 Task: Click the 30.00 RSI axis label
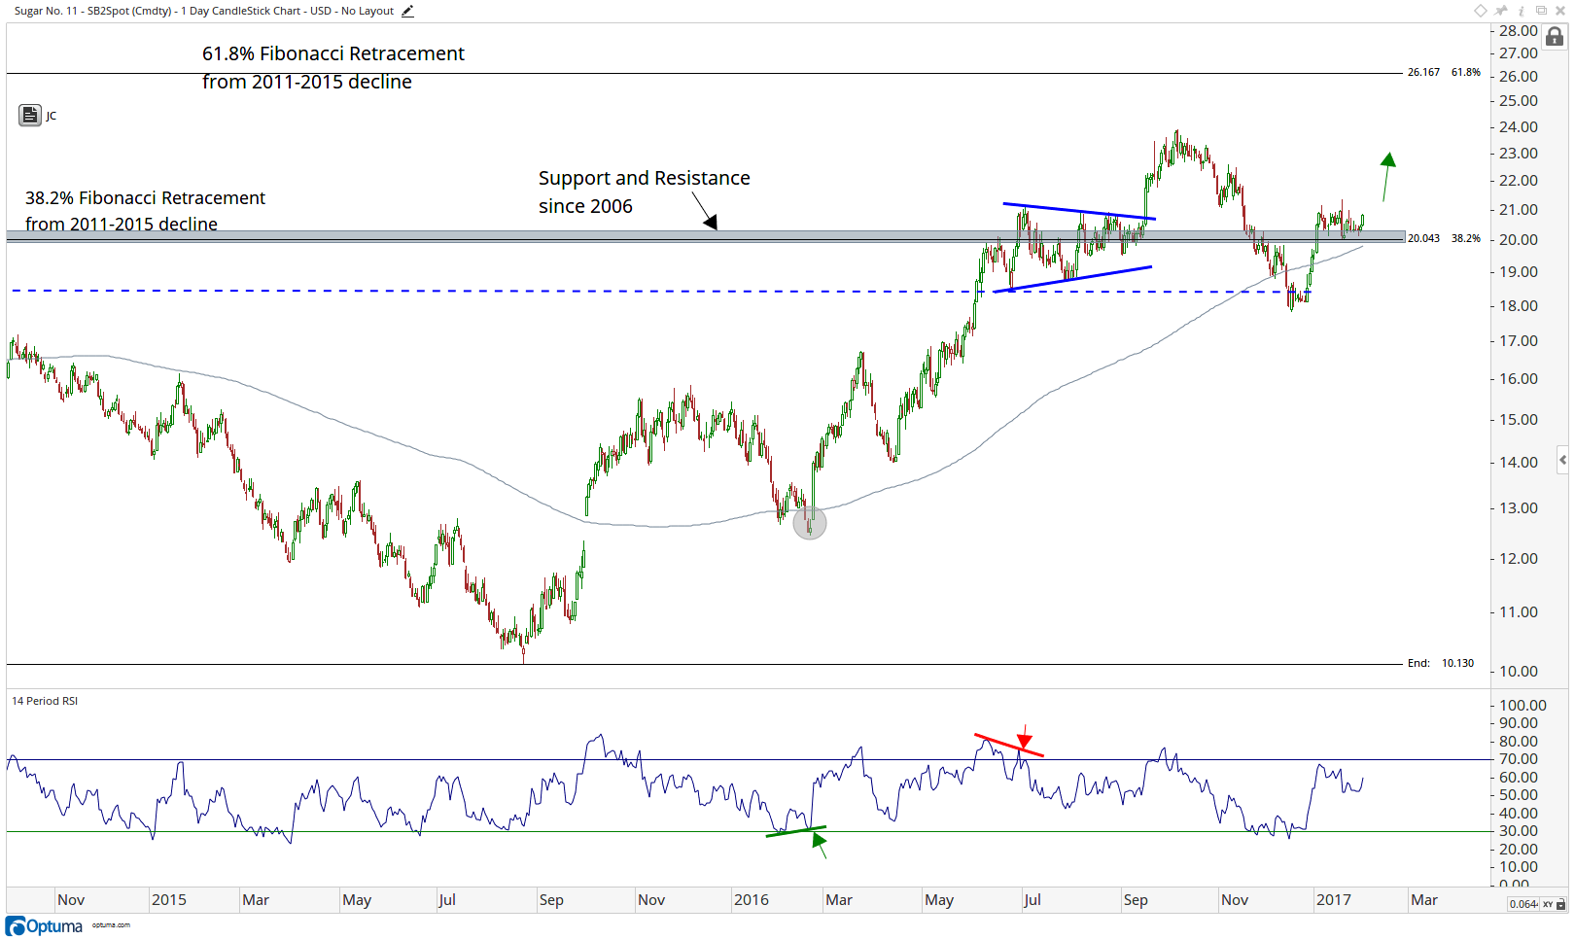(1519, 831)
